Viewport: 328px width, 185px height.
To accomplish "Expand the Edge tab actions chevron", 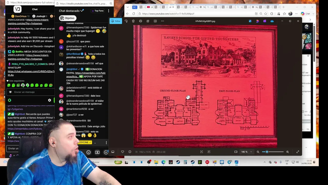I will click(x=128, y=7).
